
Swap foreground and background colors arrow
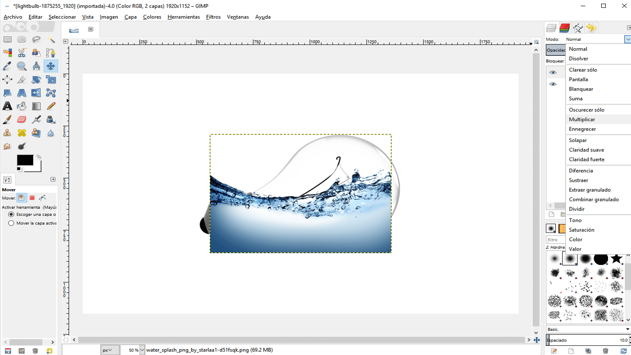tap(39, 157)
